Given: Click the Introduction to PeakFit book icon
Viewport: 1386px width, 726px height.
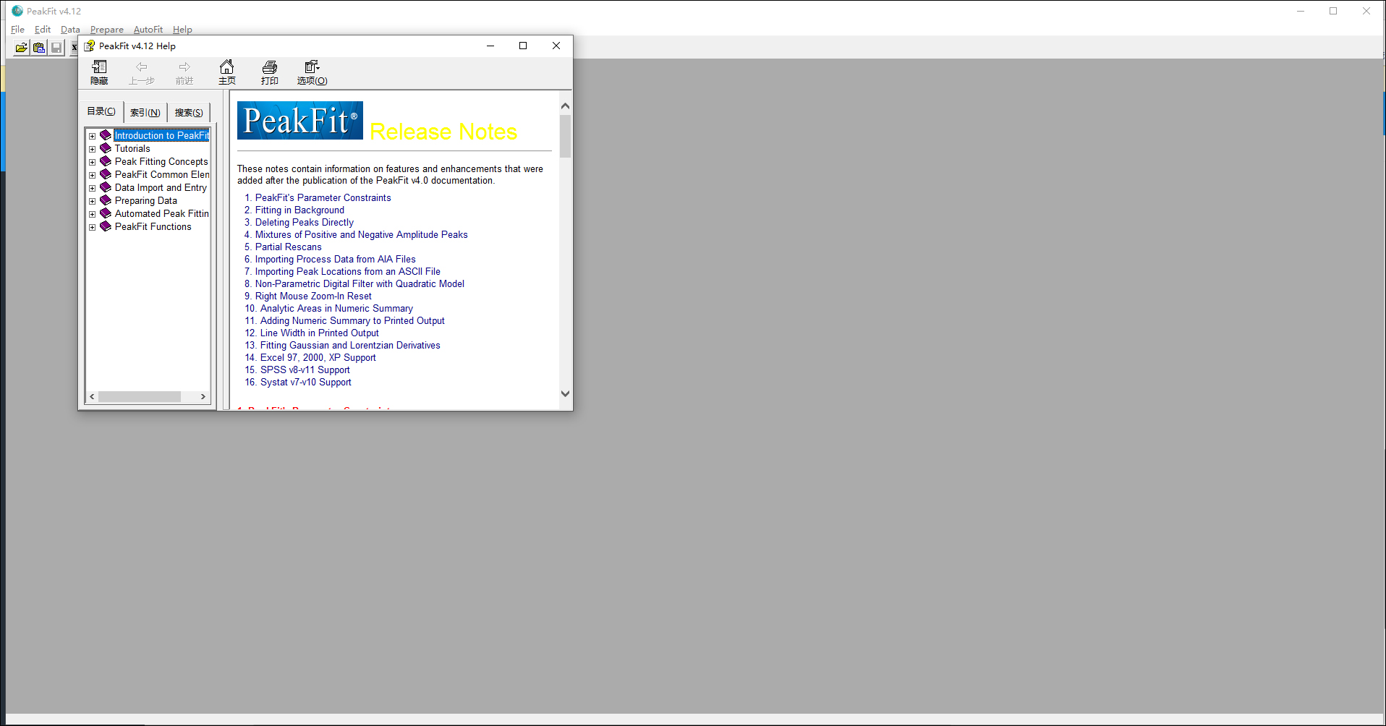Looking at the screenshot, I should [106, 135].
